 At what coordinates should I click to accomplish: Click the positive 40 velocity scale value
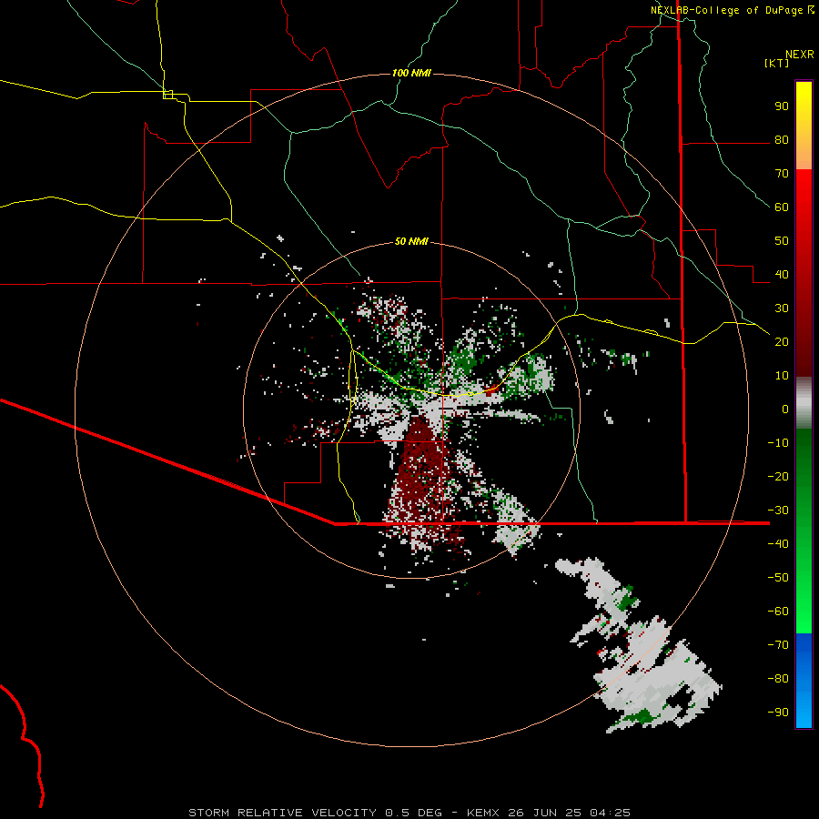click(x=782, y=274)
